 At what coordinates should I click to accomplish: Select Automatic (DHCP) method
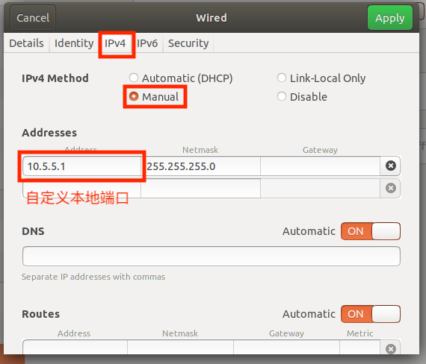point(181,78)
